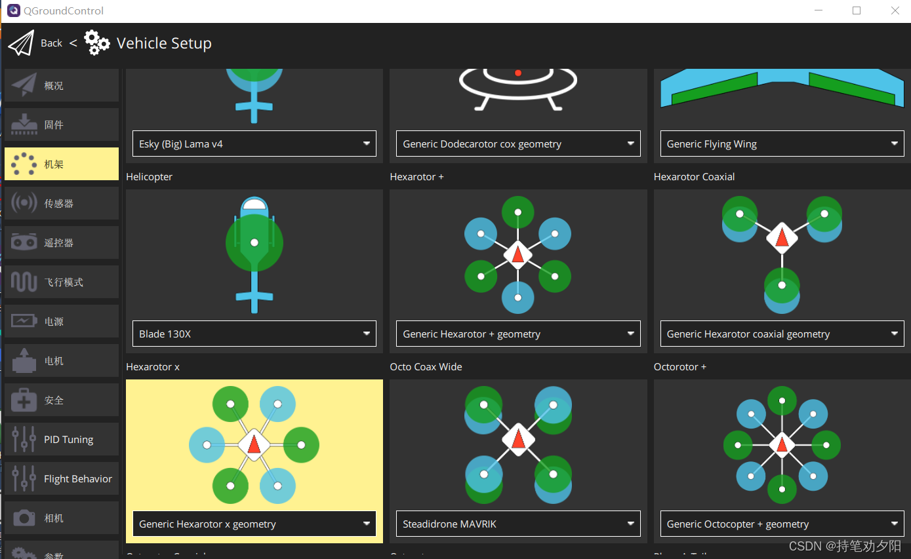Go to the 遥控器 tab label

[x=59, y=243]
